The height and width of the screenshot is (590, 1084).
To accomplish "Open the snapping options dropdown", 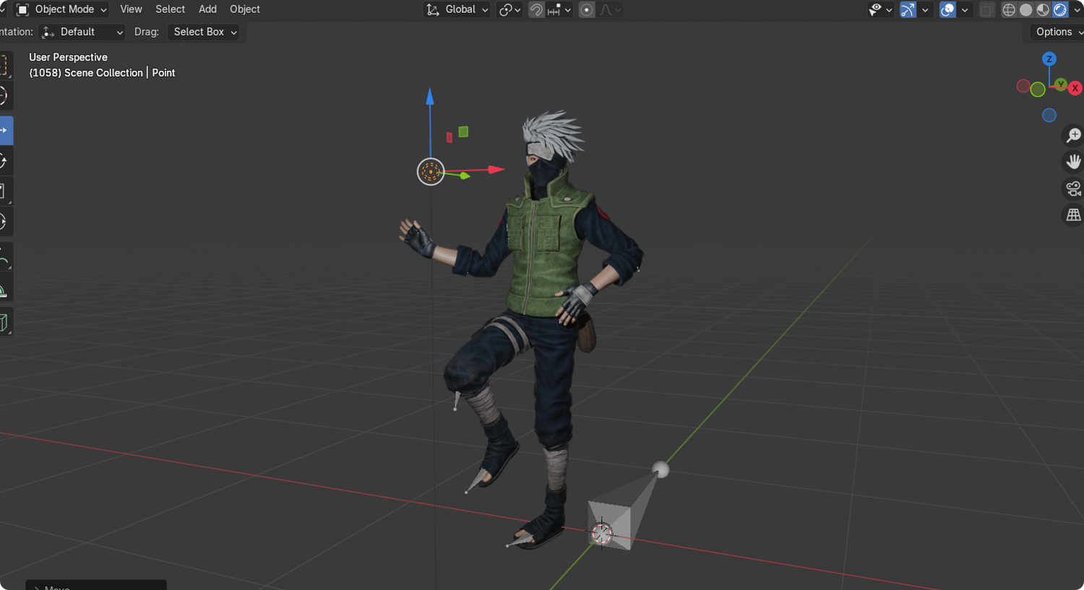I will click(559, 10).
